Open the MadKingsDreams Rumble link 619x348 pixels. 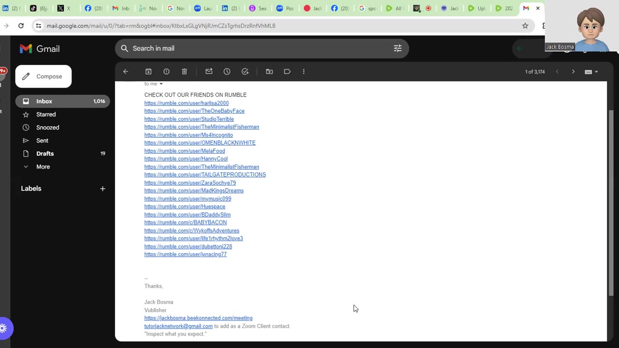point(194,191)
